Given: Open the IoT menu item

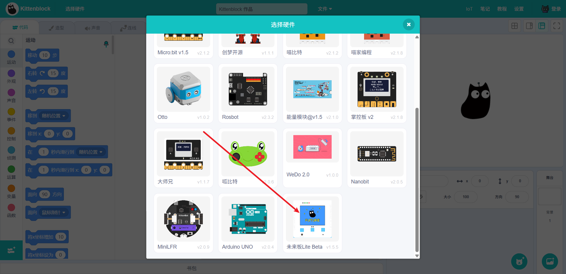Looking at the screenshot, I should (x=469, y=9).
